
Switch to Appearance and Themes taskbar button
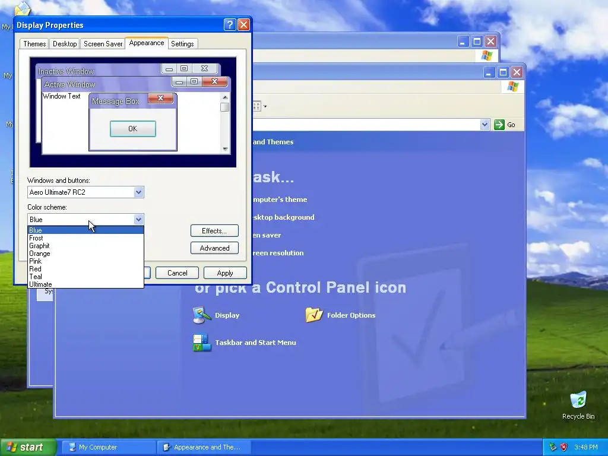click(204, 447)
